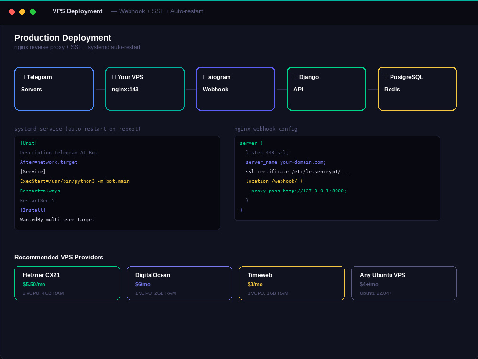Select the aiogram Webhook box
The width and height of the screenshot is (478, 359).
(x=236, y=89)
